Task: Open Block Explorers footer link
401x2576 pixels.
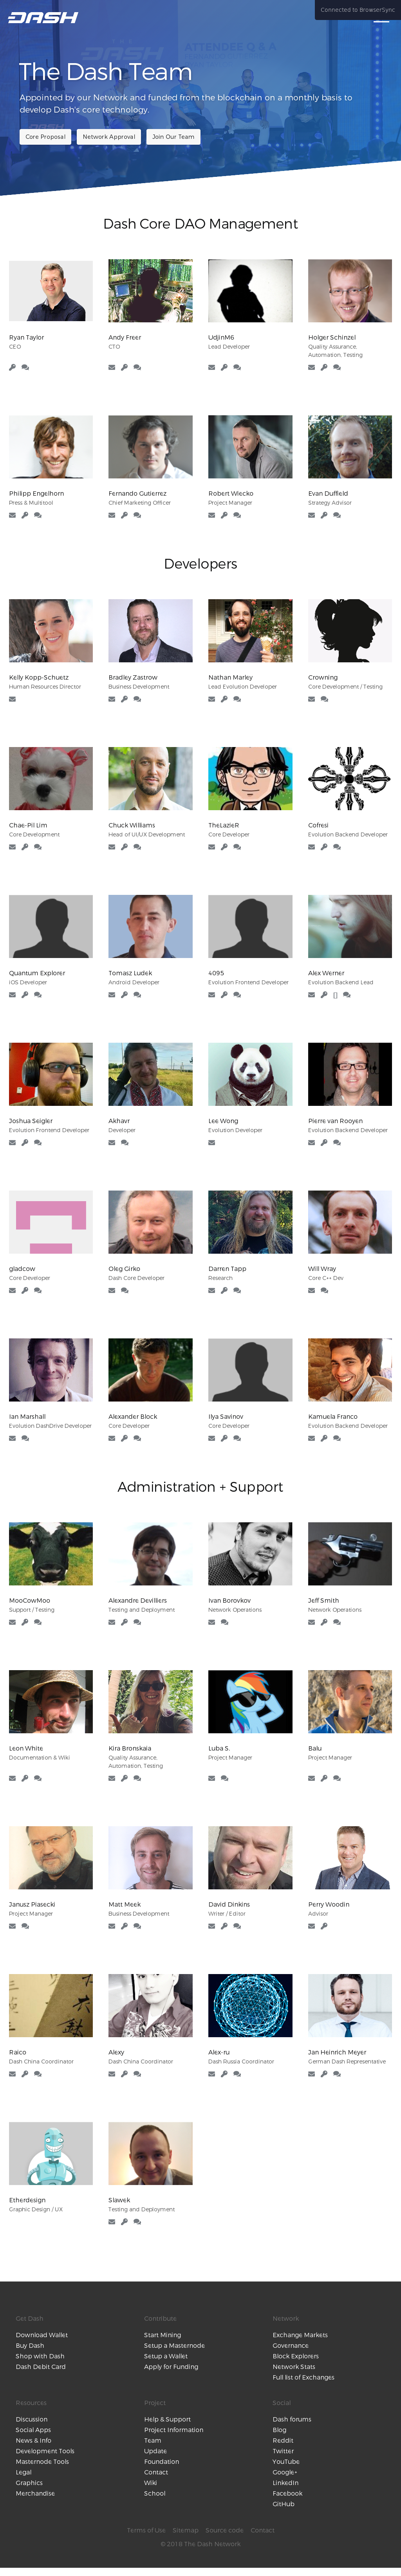Action: tap(295, 2356)
